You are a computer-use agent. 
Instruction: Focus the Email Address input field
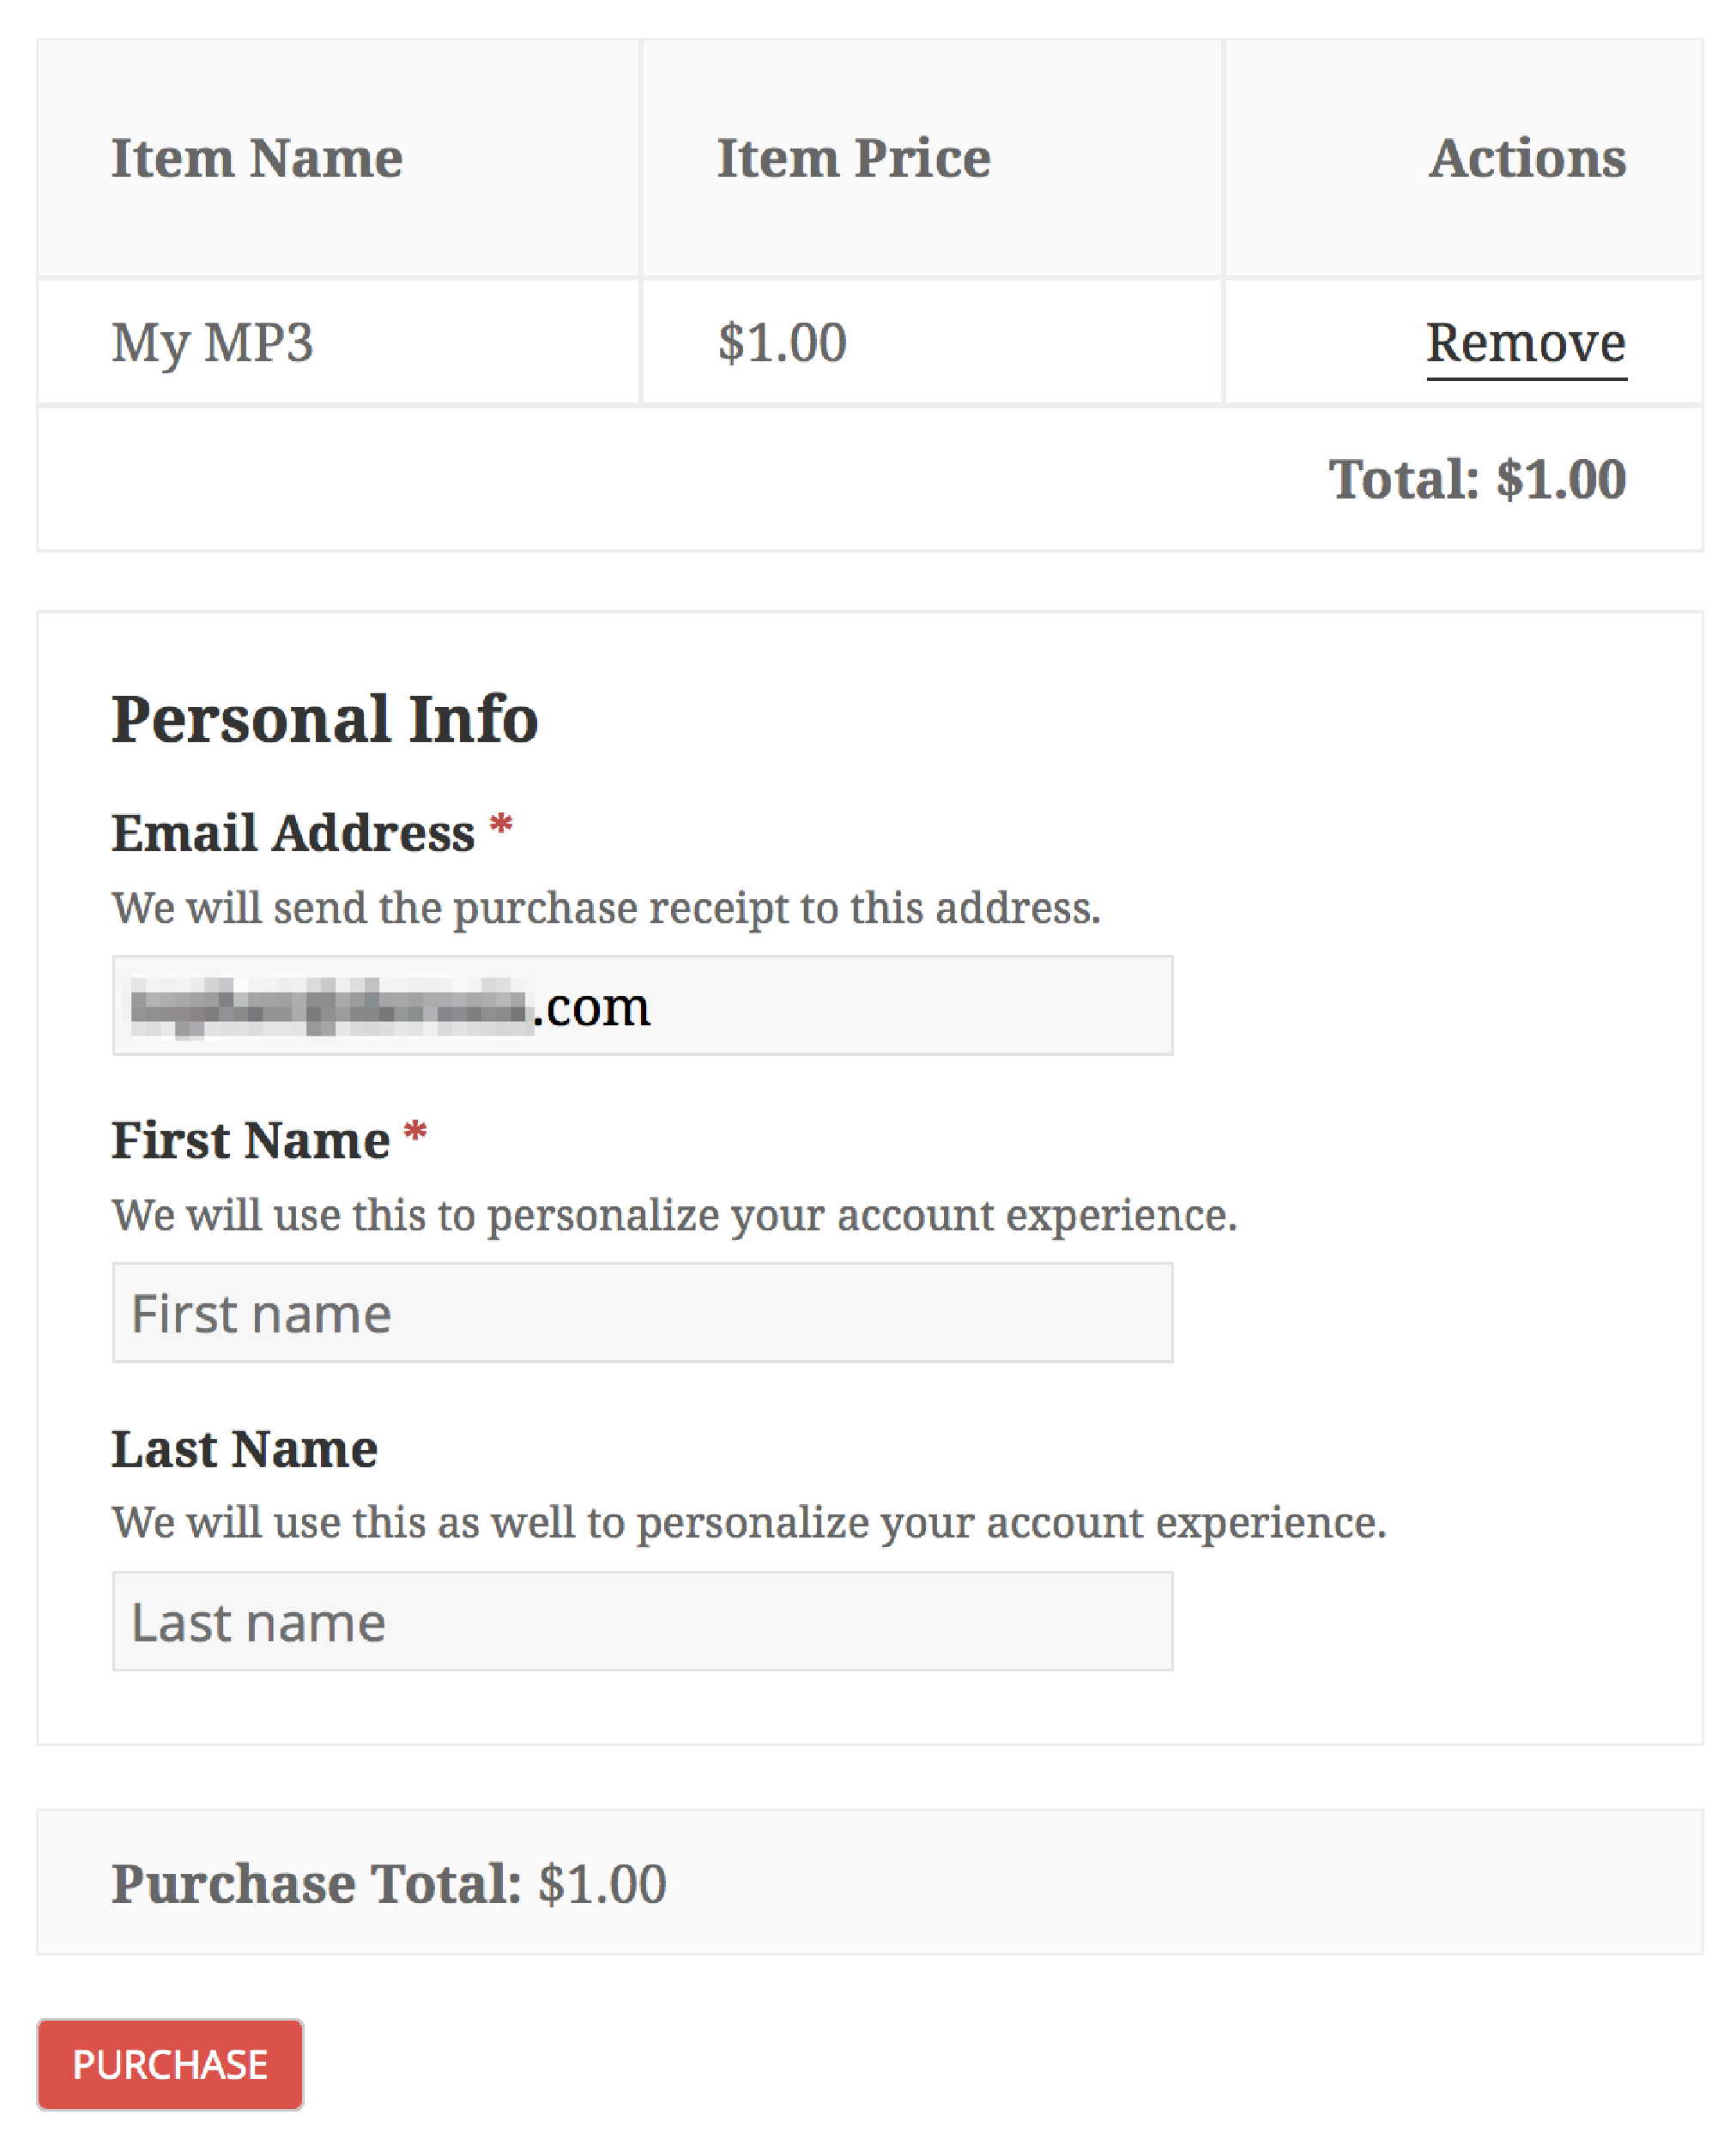pyautogui.click(x=642, y=1005)
